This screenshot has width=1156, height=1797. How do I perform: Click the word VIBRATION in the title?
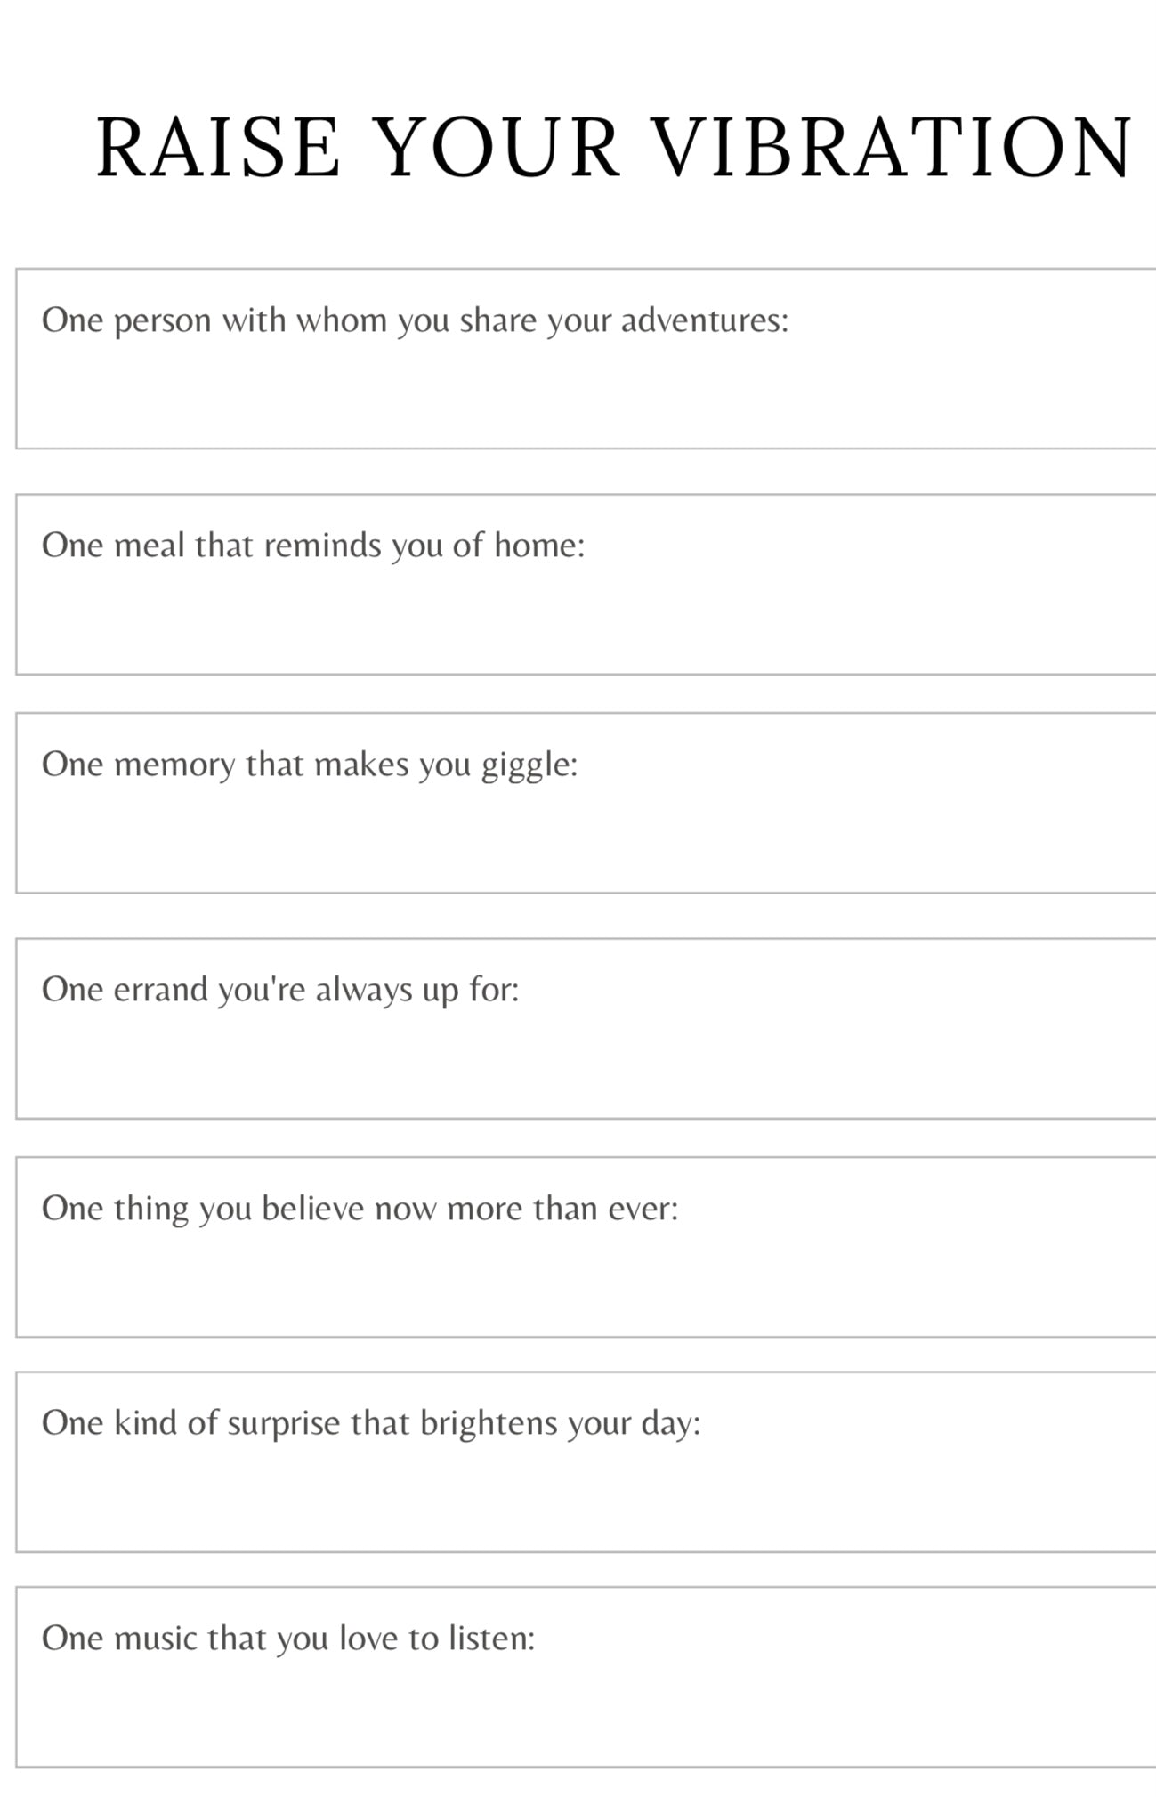(893, 148)
